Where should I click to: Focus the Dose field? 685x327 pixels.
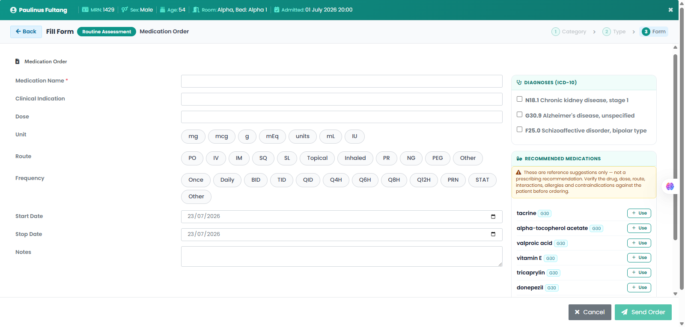342,117
